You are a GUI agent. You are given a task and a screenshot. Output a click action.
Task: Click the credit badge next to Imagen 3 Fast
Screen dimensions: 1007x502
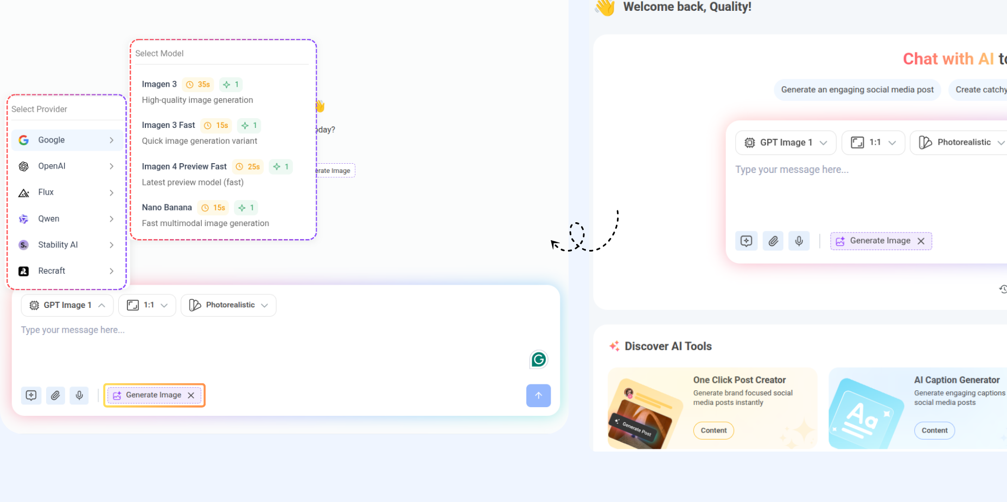coord(249,125)
